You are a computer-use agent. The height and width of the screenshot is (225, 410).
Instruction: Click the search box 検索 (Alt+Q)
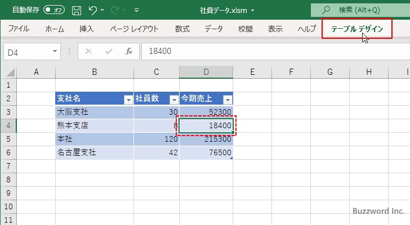coord(360,10)
